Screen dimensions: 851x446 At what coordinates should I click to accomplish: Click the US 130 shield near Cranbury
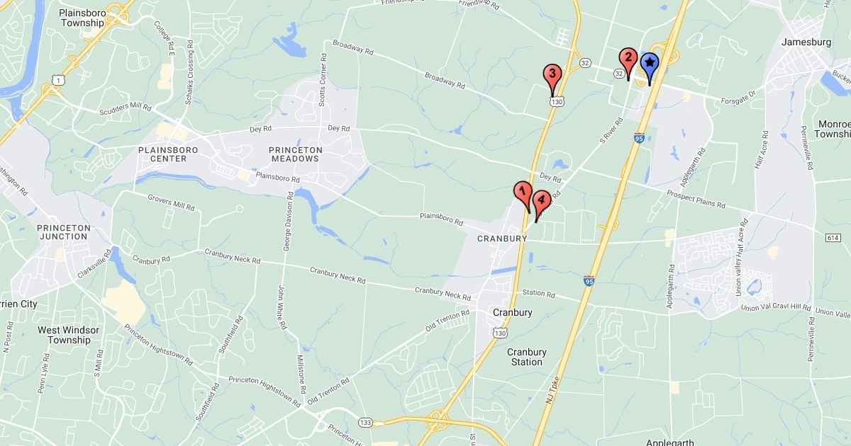click(x=501, y=333)
